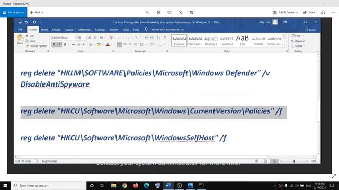Rotate the photo in the Photos toolbar

pyautogui.click(x=181, y=12)
